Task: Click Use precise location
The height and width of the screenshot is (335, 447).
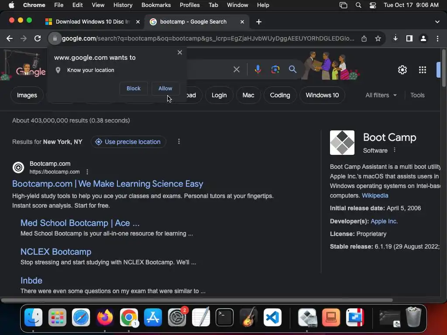Action: [x=128, y=142]
